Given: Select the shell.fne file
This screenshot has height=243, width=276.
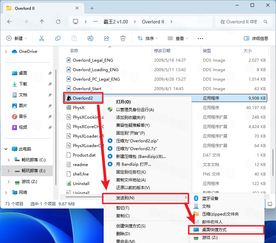Looking at the screenshot, I should pos(78,174).
